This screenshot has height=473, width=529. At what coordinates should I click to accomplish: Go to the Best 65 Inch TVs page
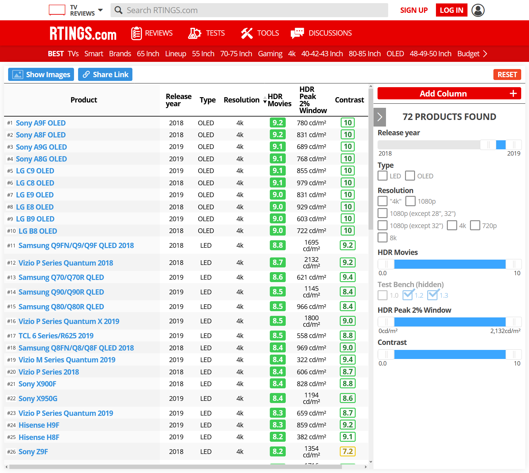pos(148,54)
